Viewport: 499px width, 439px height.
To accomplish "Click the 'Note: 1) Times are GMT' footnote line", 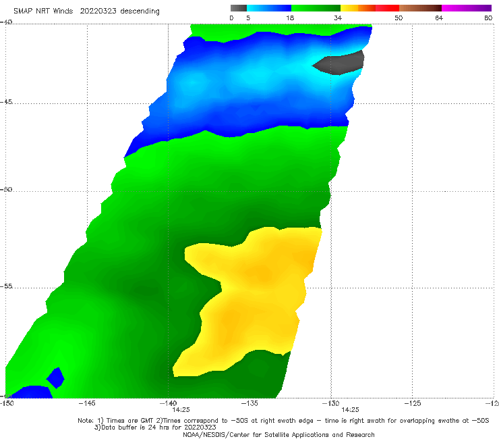I will point(283,421).
